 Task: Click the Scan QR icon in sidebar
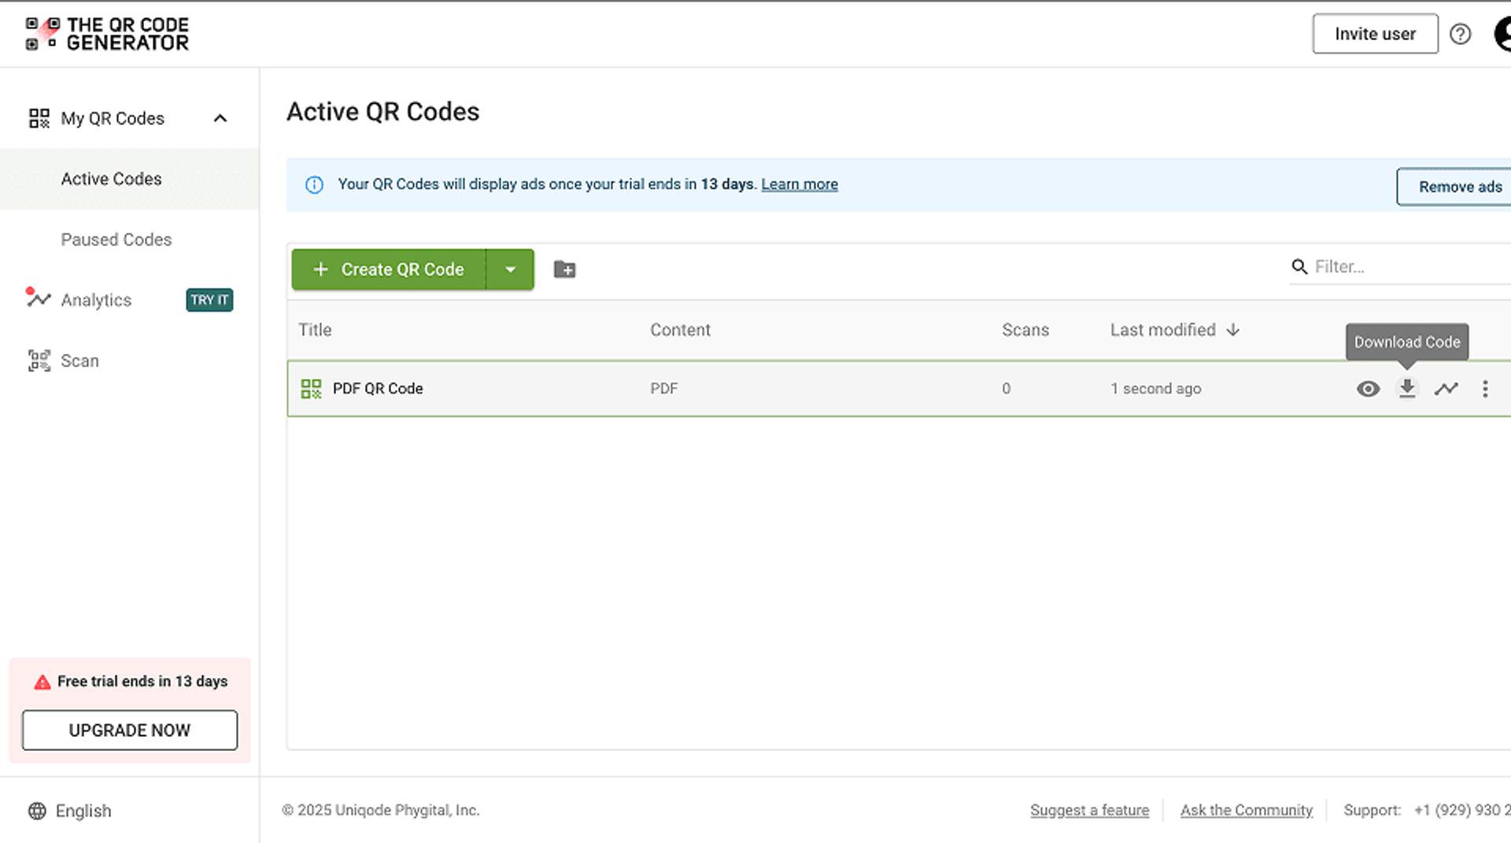pyautogui.click(x=39, y=361)
